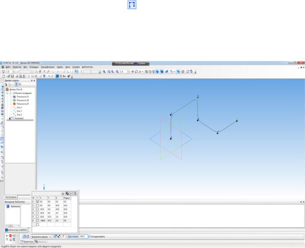Click the Zoom in magnifier icon

109,72
